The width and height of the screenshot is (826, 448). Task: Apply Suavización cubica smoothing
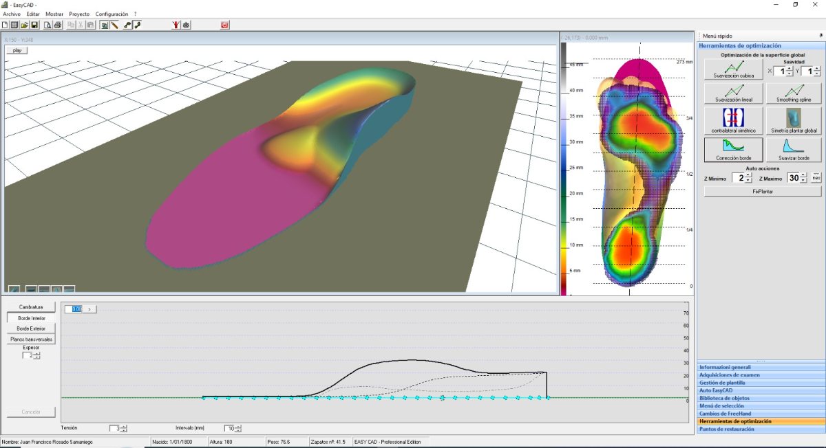733,69
